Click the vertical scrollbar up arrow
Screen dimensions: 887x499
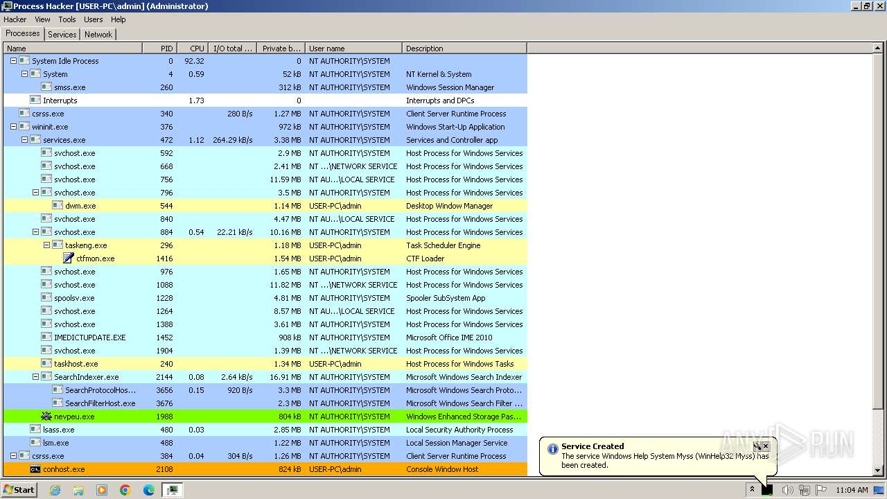(879, 49)
